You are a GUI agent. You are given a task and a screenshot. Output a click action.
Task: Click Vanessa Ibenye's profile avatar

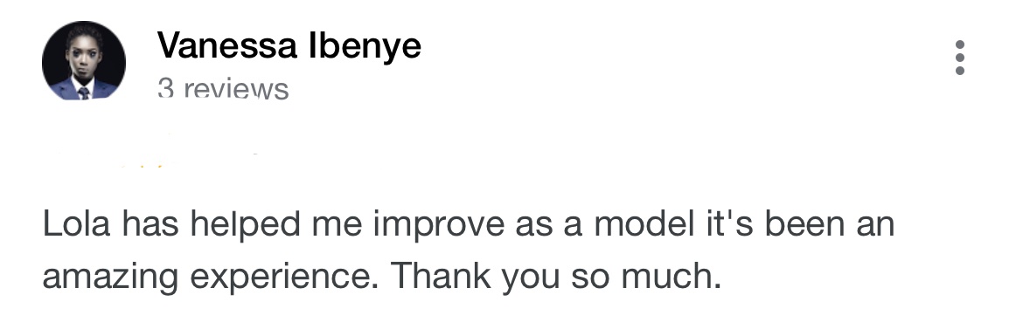tap(84, 60)
